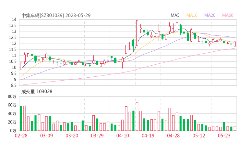
Task: Select the first green volume bar at 02-28
Action: click(21, 118)
